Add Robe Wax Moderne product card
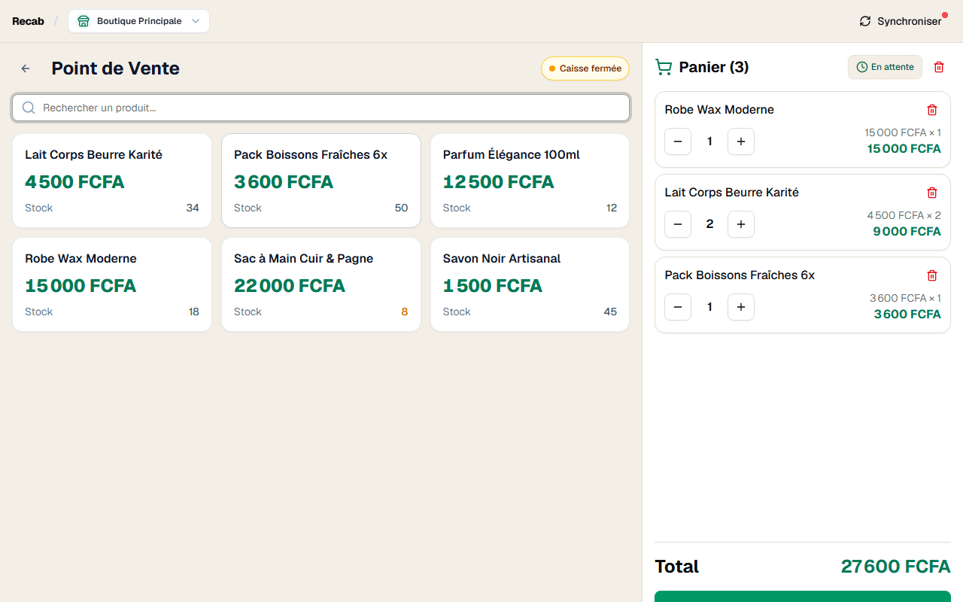Image resolution: width=963 pixels, height=602 pixels. coord(112,284)
